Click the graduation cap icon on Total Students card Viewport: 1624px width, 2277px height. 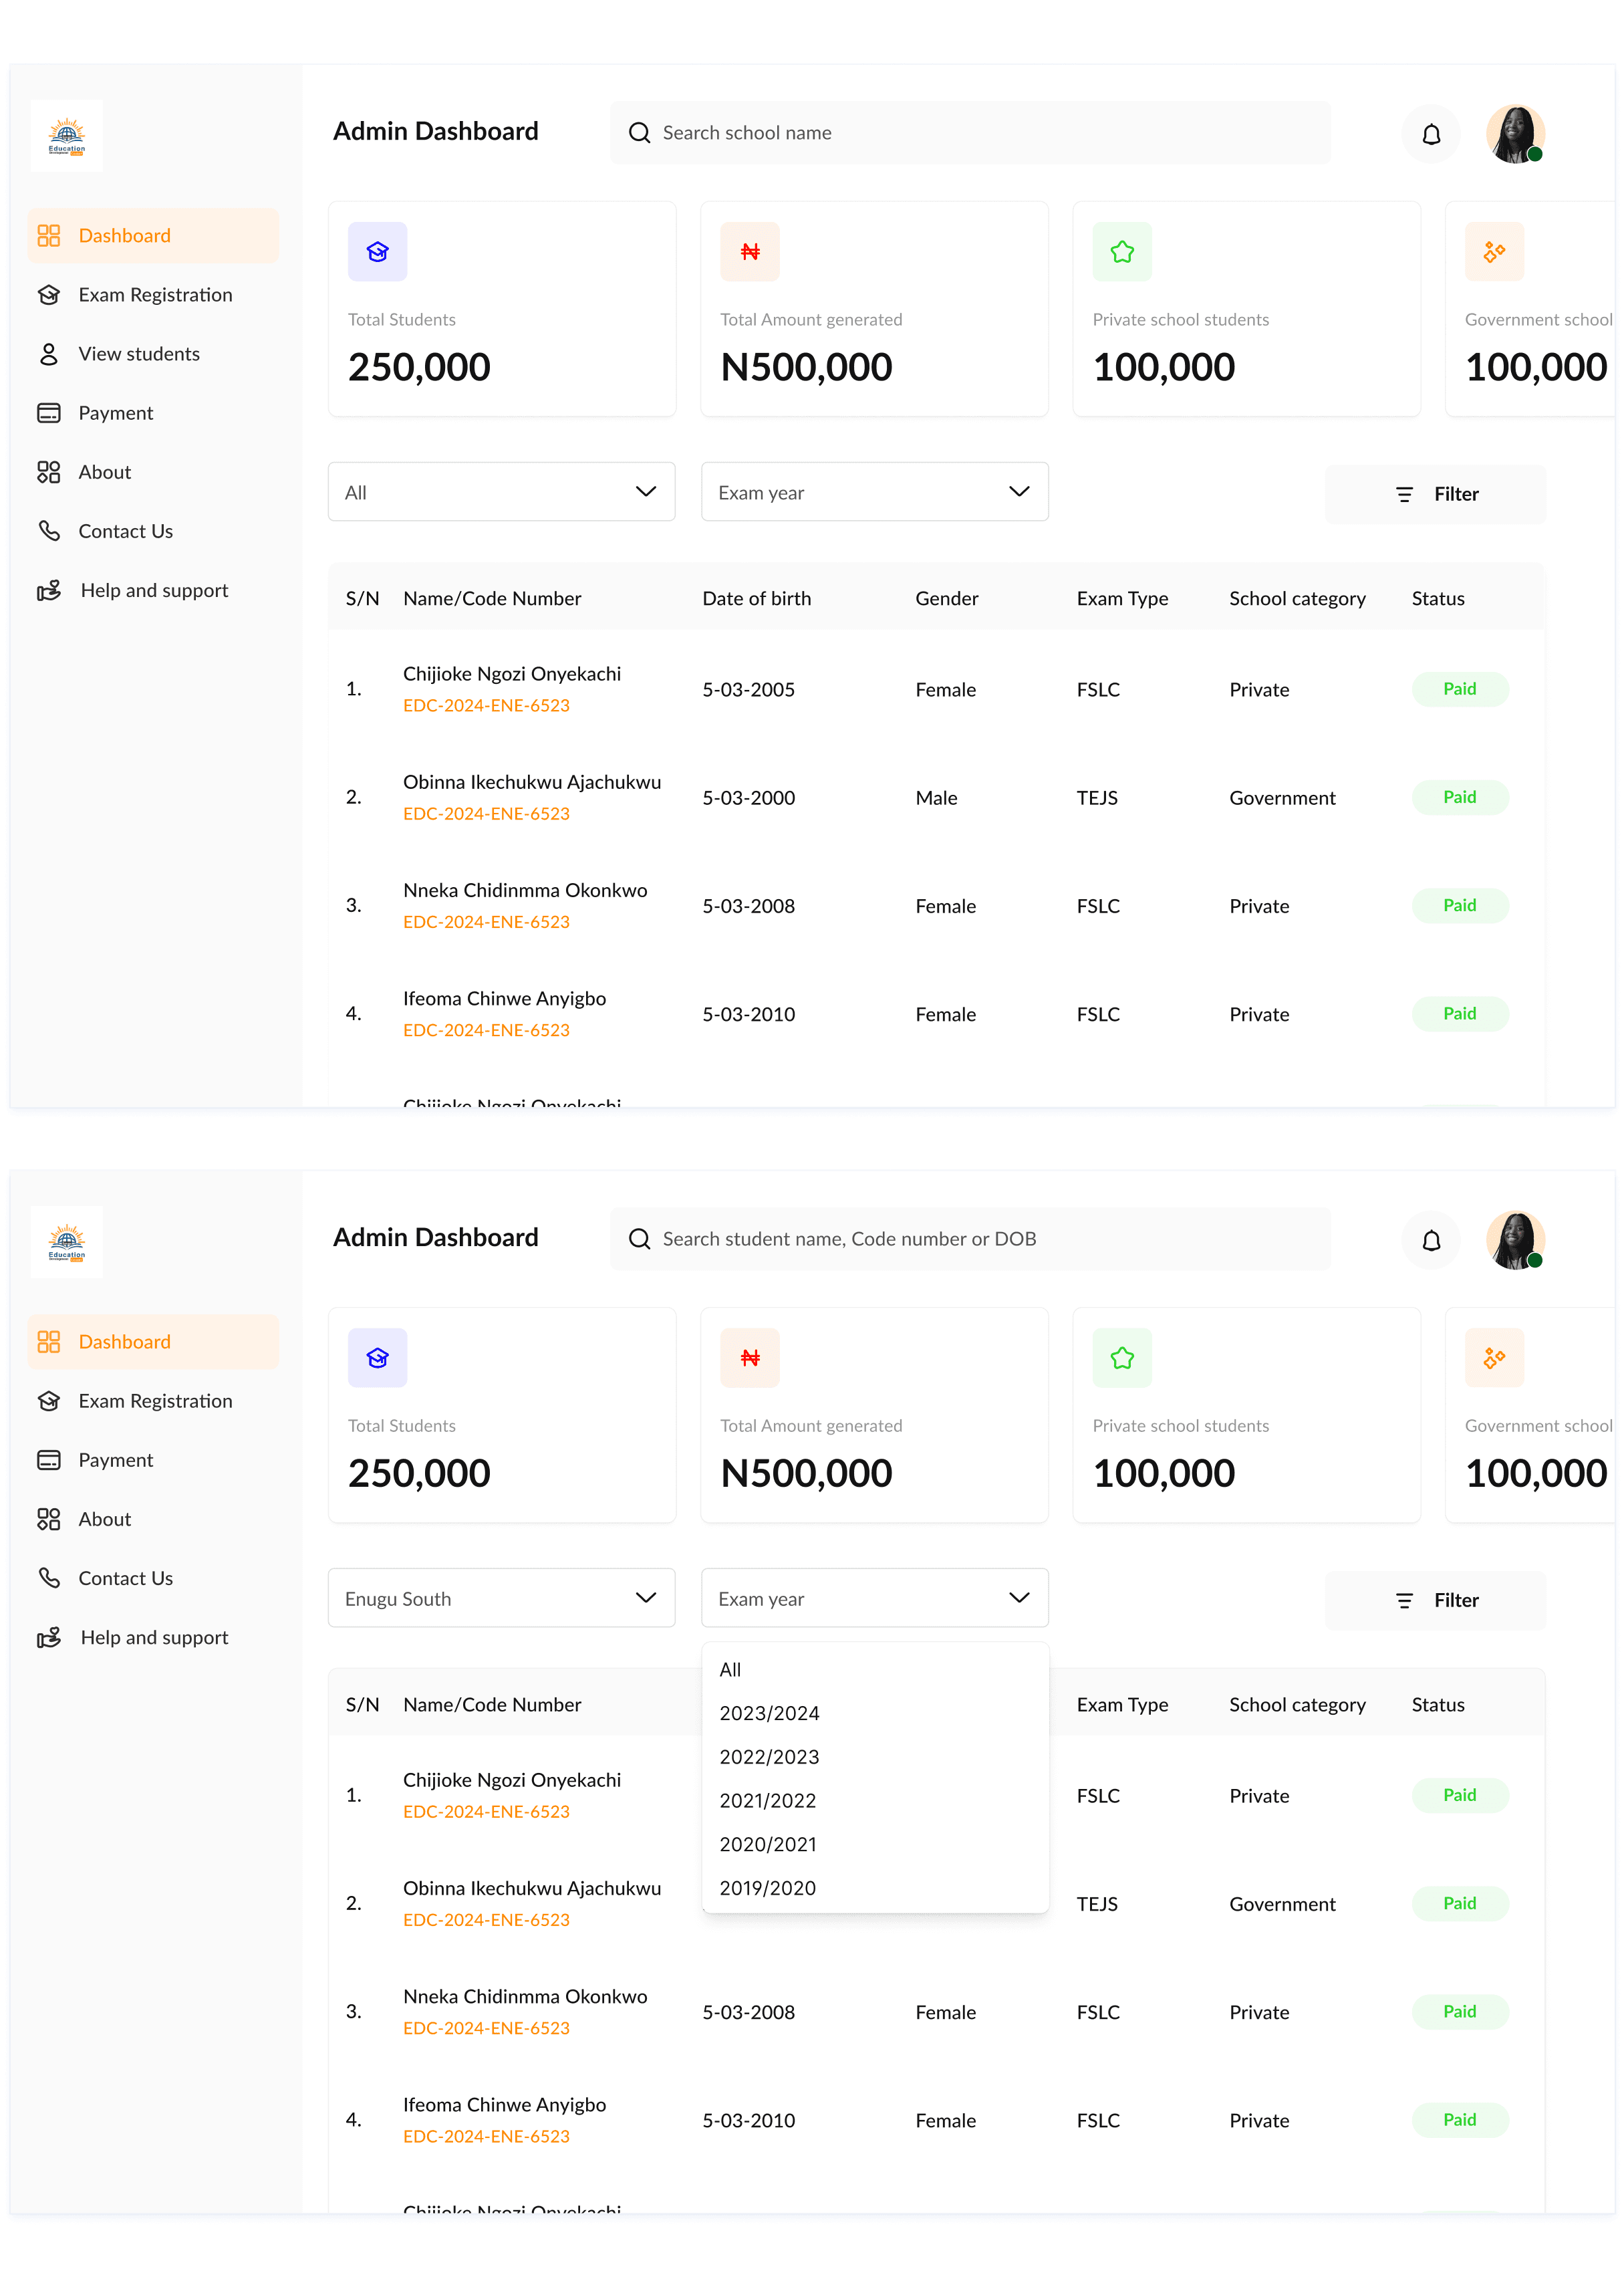click(x=377, y=252)
